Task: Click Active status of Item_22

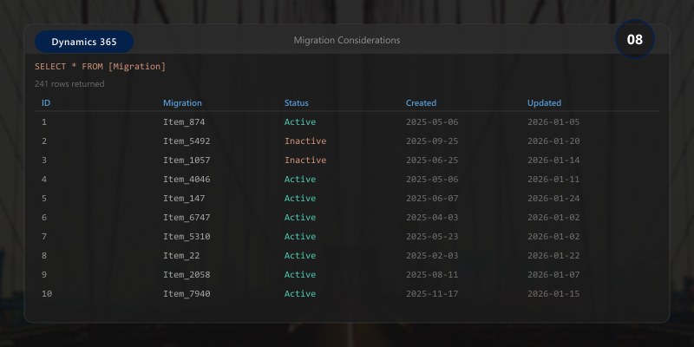Action: pos(300,255)
